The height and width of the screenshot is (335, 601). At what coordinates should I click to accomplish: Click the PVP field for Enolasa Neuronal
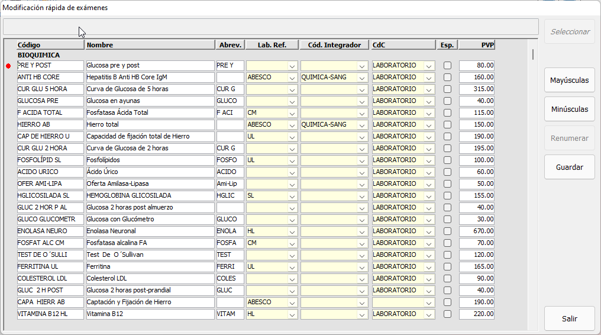477,231
